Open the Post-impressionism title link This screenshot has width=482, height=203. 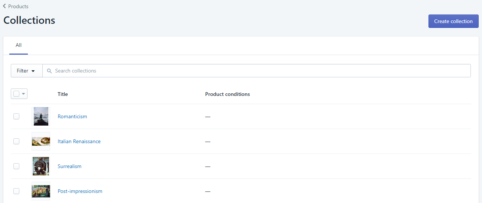pyautogui.click(x=80, y=191)
